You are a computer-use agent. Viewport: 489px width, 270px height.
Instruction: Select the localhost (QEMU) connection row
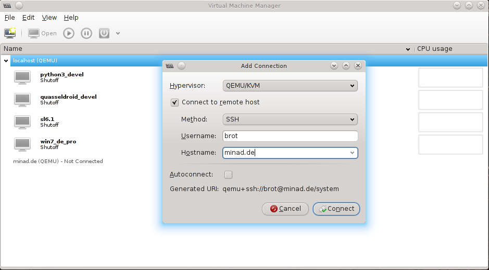tap(248, 61)
